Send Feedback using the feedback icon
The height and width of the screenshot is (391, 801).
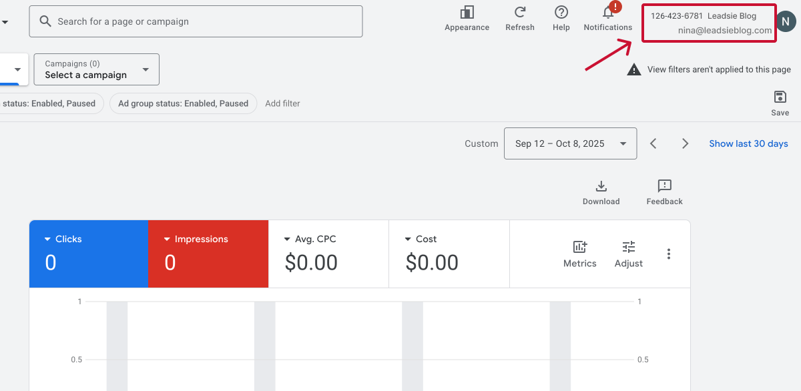pyautogui.click(x=663, y=187)
